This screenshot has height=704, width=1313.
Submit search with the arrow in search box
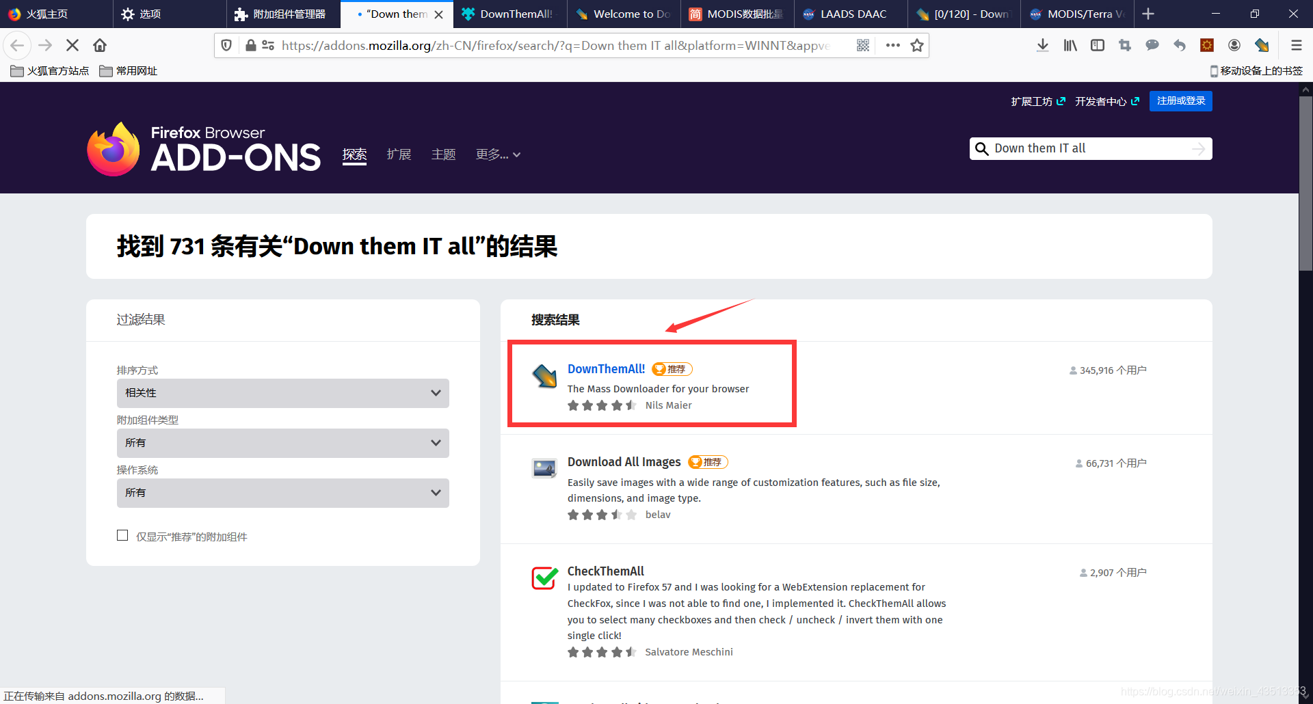point(1198,149)
